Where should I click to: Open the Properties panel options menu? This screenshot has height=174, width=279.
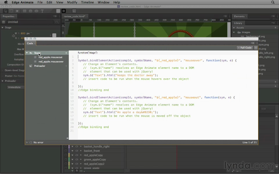(55, 16)
